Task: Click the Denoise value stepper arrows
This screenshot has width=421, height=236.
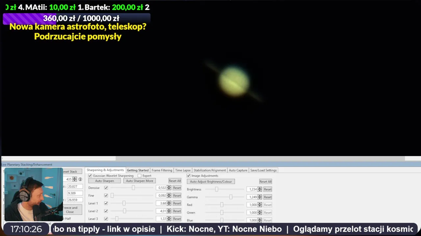Action: tap(169, 188)
